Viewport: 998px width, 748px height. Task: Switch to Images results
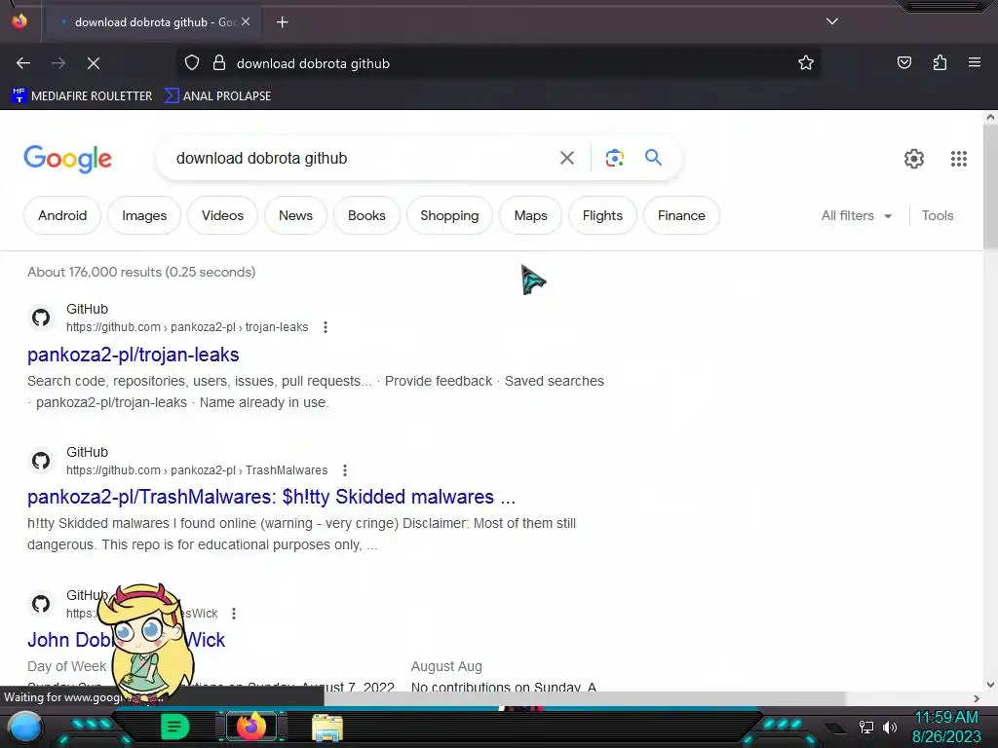point(144,215)
